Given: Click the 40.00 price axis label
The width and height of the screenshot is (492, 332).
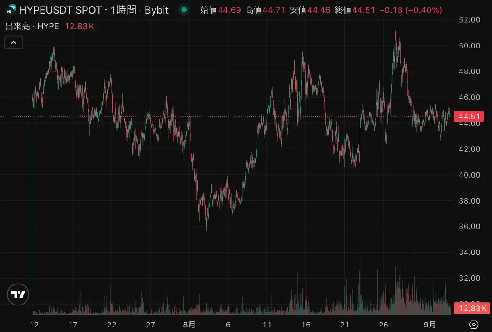Looking at the screenshot, I should [469, 175].
